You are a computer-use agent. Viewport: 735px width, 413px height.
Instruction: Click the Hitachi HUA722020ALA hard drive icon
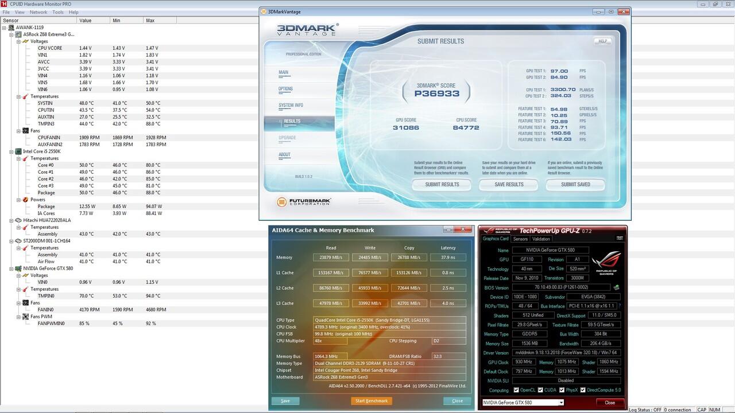[x=18, y=220]
